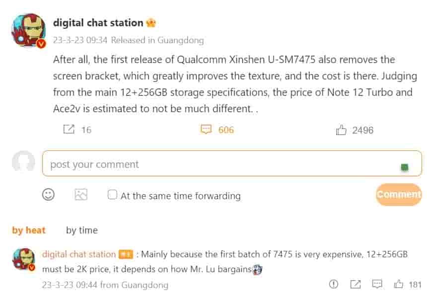Forward the reply using its share icon
The image size is (427, 297).
tap(356, 284)
